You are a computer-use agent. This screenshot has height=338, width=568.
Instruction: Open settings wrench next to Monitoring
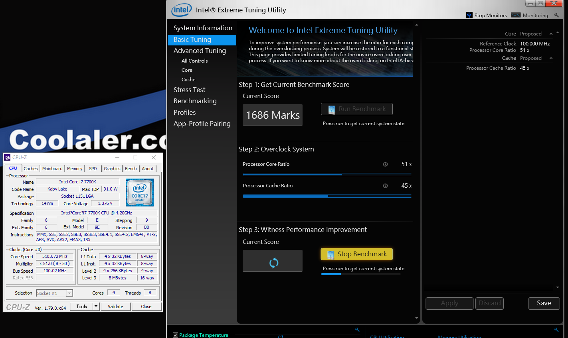click(x=557, y=15)
